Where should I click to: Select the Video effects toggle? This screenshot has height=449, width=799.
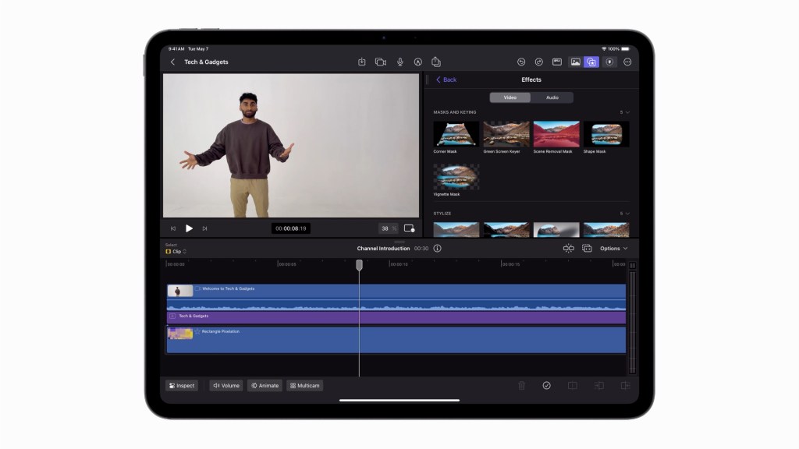[x=510, y=97]
